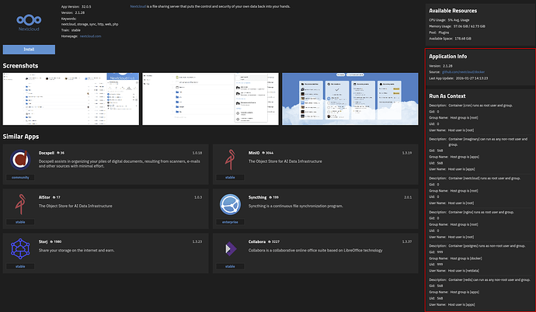
Task: Open the MinIO app title
Action: [x=254, y=153]
